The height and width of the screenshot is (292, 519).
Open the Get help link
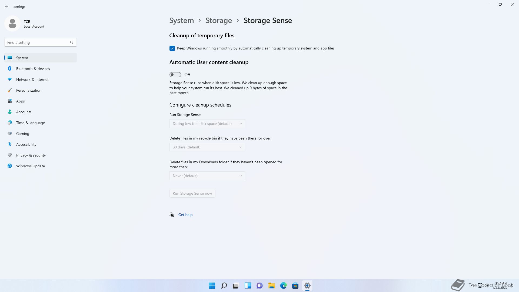(185, 215)
